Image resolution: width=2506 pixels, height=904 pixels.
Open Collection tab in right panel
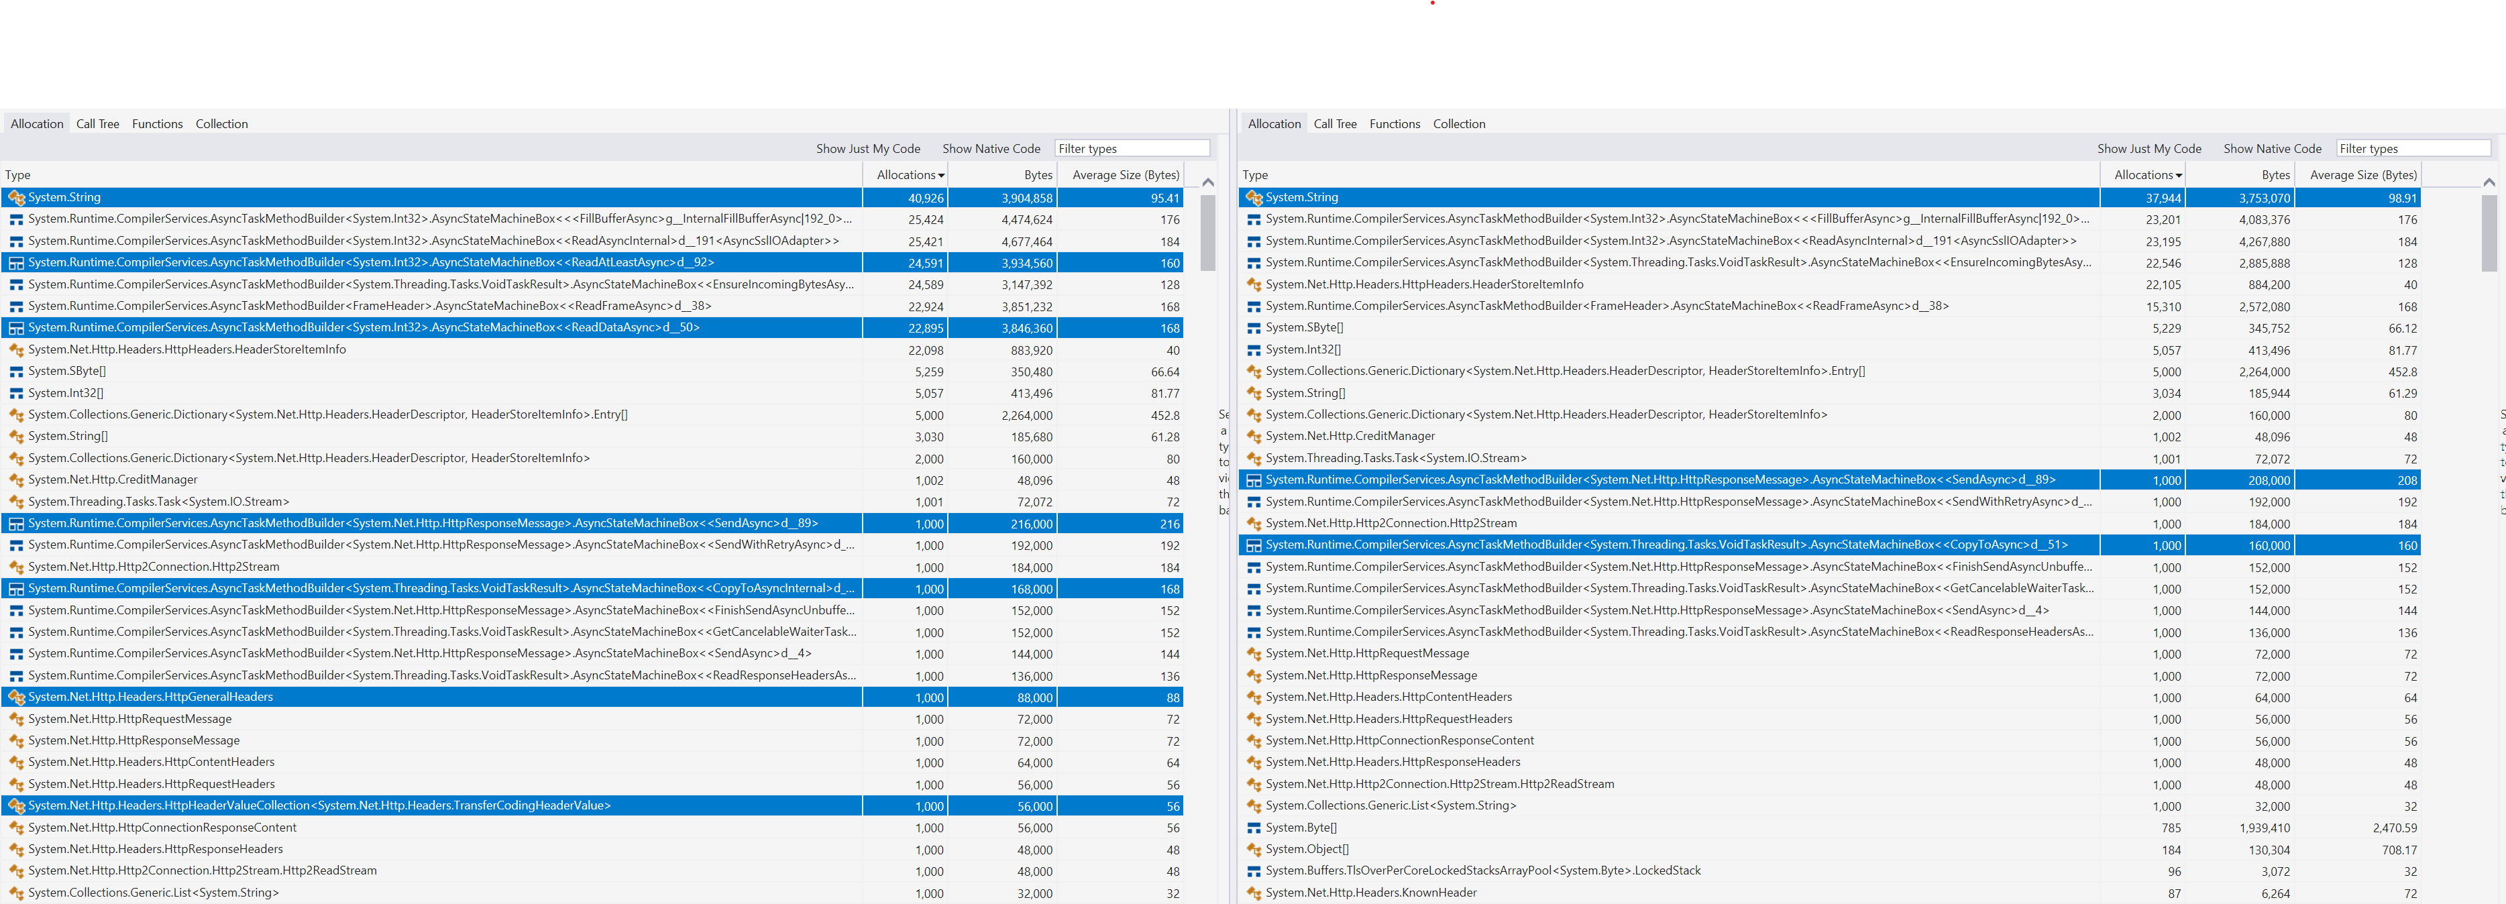pos(1459,123)
